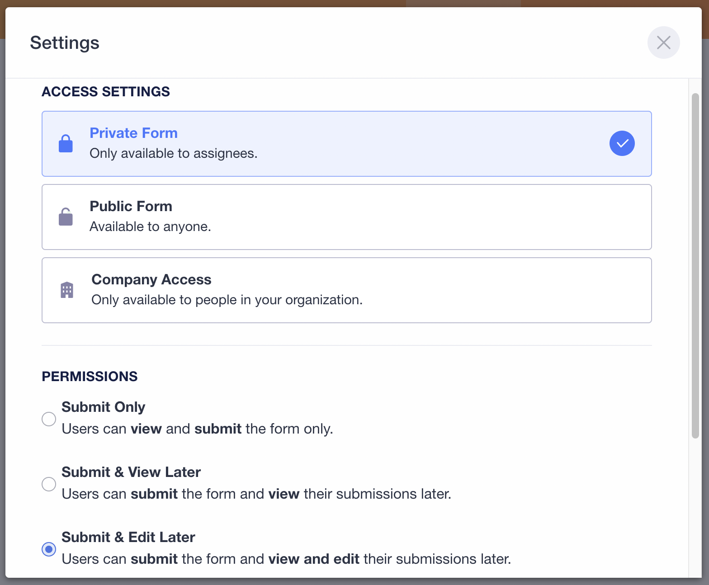The height and width of the screenshot is (585, 709).
Task: Click the Private Form title text
Action: click(133, 133)
